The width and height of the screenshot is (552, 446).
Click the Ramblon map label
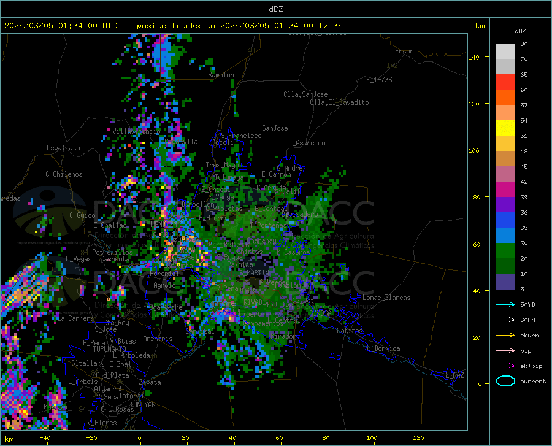pyautogui.click(x=221, y=75)
